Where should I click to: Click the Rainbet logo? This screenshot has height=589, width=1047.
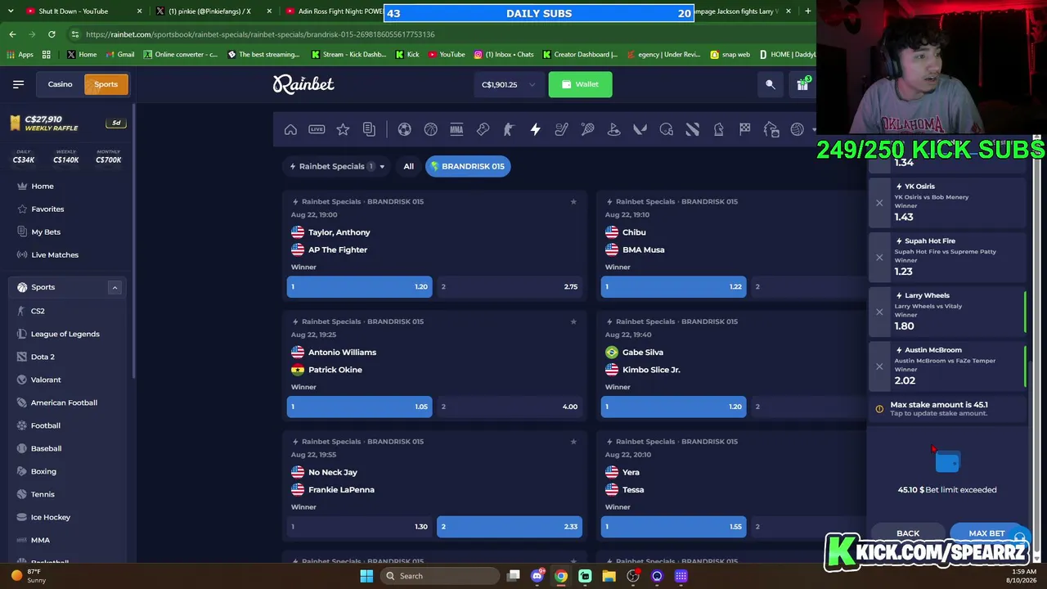(303, 84)
